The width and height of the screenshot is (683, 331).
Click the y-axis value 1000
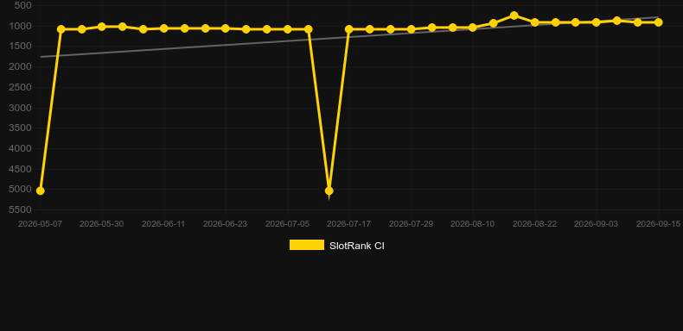pos(21,26)
